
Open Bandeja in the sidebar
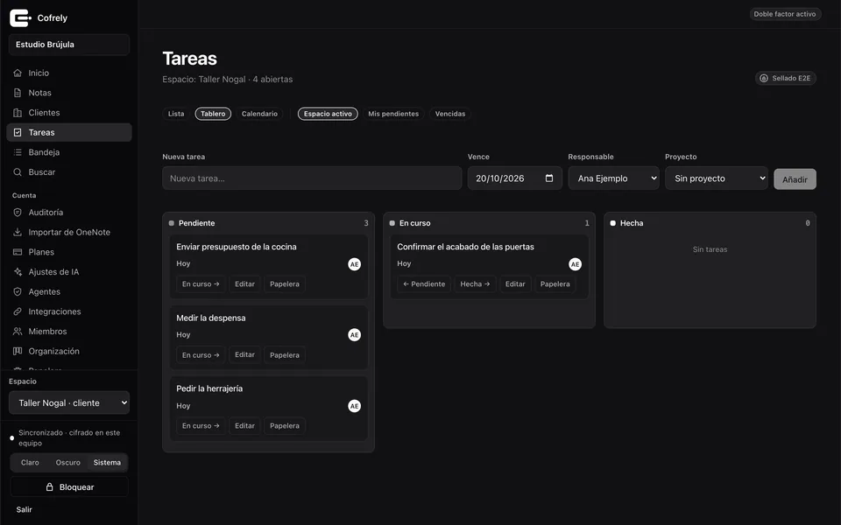[69, 152]
